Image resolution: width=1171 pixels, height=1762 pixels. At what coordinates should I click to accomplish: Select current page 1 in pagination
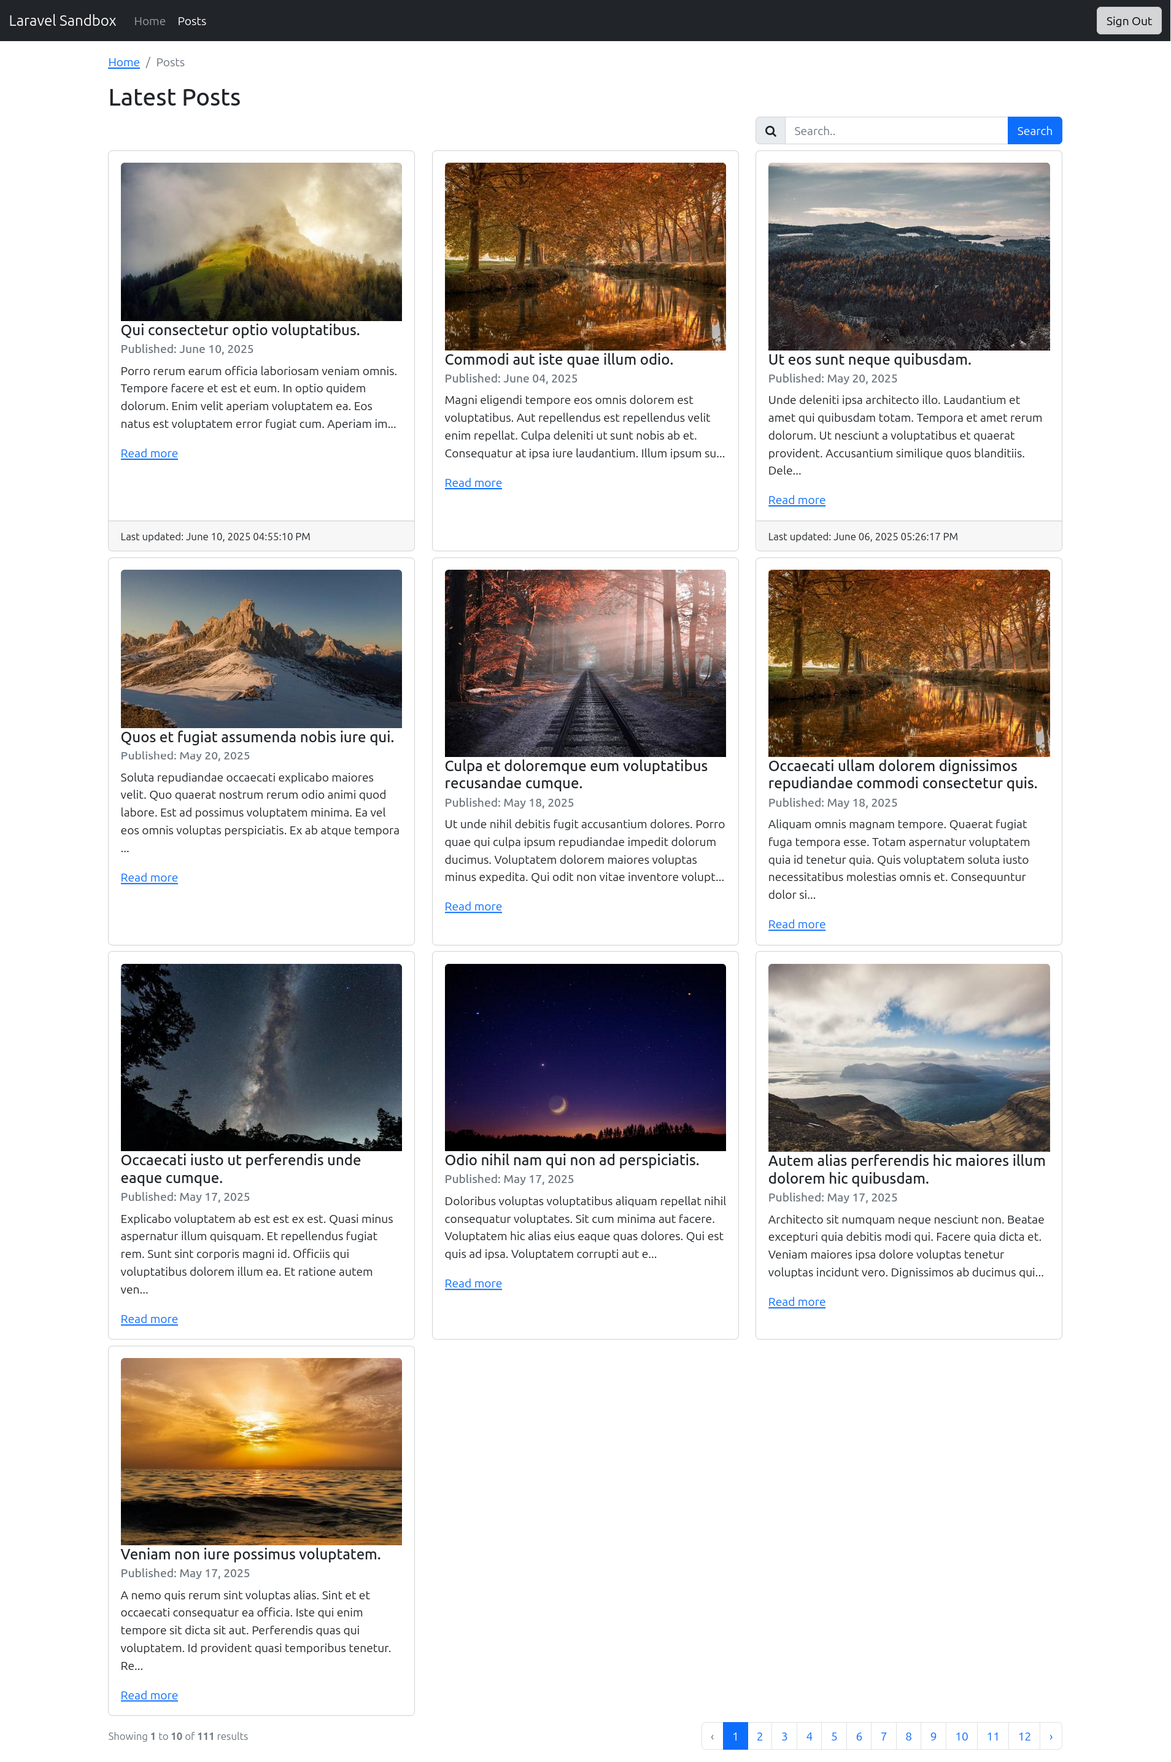(x=735, y=1736)
